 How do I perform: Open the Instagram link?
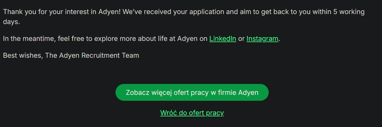point(262,39)
